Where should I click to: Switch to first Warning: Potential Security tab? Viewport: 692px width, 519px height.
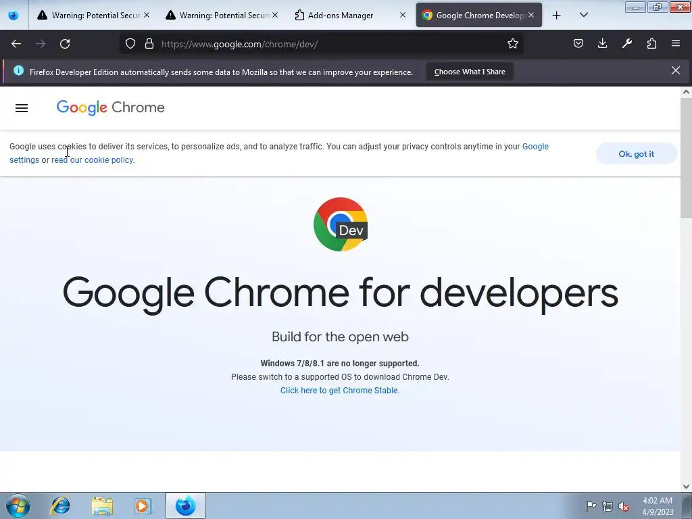click(x=92, y=15)
